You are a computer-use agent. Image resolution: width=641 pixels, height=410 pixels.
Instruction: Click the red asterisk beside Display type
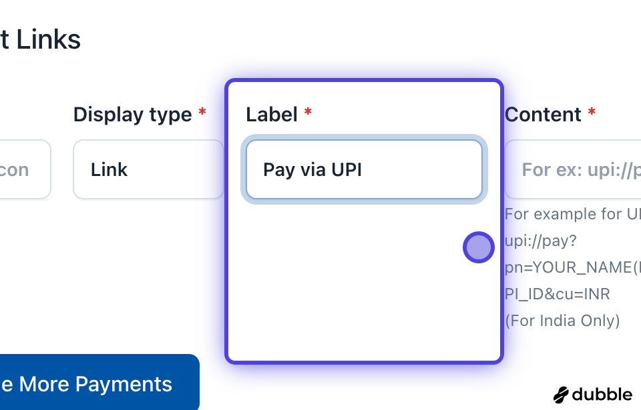[202, 113]
